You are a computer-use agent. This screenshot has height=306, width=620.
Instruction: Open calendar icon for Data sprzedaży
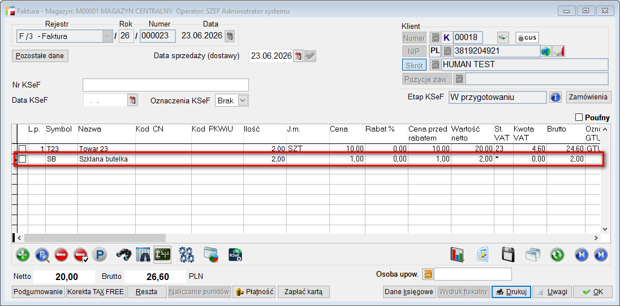[298, 56]
